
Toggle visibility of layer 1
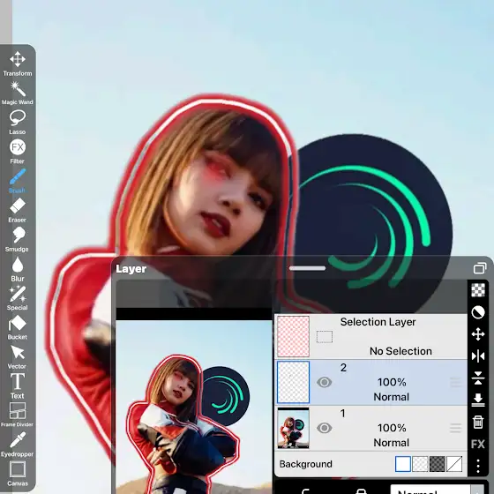[325, 428]
